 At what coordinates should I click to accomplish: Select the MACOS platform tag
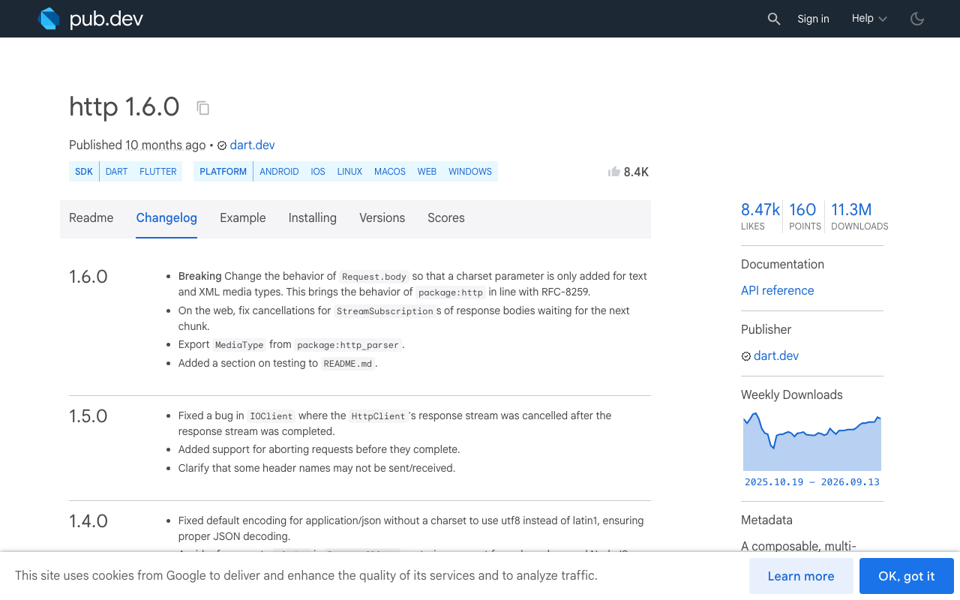pyautogui.click(x=390, y=172)
